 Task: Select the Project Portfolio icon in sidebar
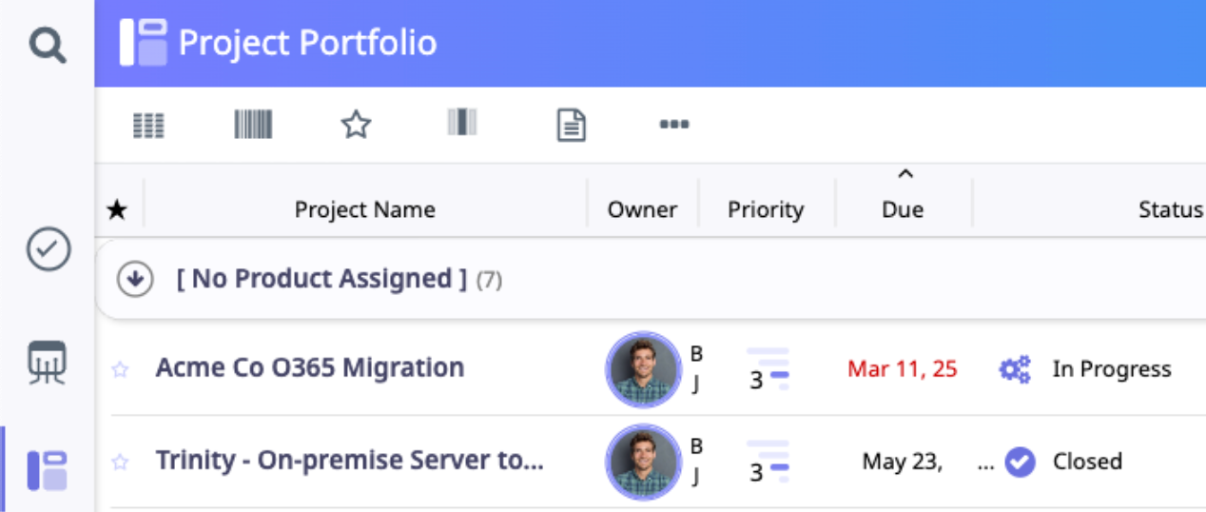pyautogui.click(x=47, y=470)
